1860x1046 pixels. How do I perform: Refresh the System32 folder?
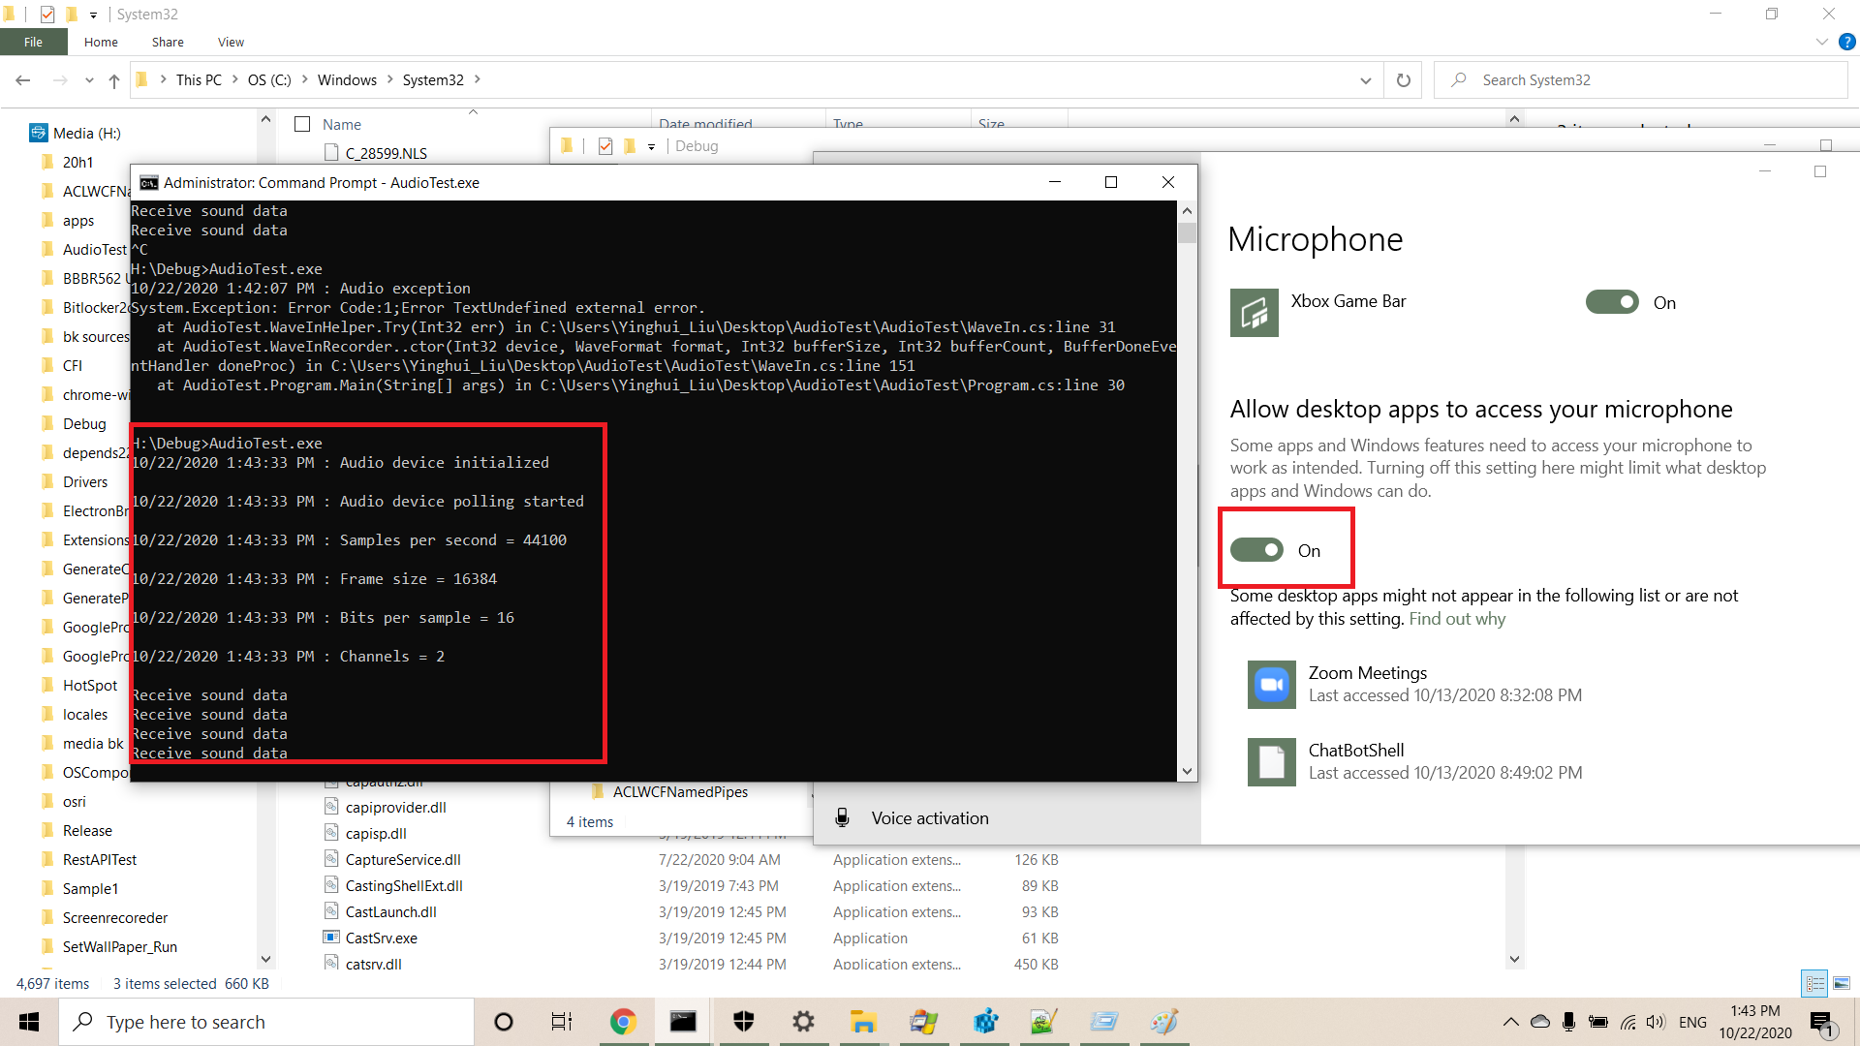coord(1403,80)
